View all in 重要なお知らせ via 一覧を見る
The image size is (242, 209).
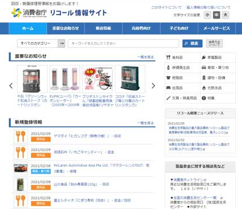click(x=145, y=57)
